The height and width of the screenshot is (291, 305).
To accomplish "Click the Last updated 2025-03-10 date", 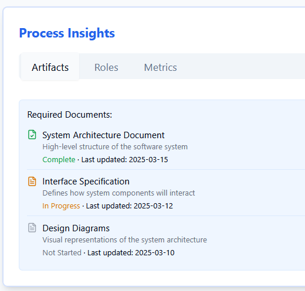I will click(131, 252).
